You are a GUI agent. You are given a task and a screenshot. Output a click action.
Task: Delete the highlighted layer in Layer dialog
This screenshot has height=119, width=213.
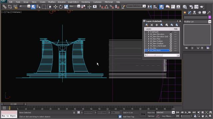pyautogui.click(x=152, y=25)
